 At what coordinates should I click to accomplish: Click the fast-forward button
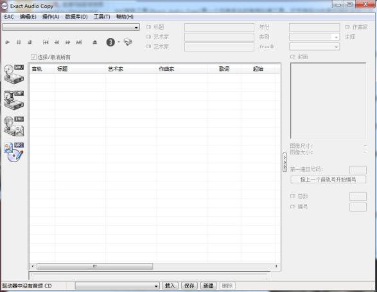68,42
